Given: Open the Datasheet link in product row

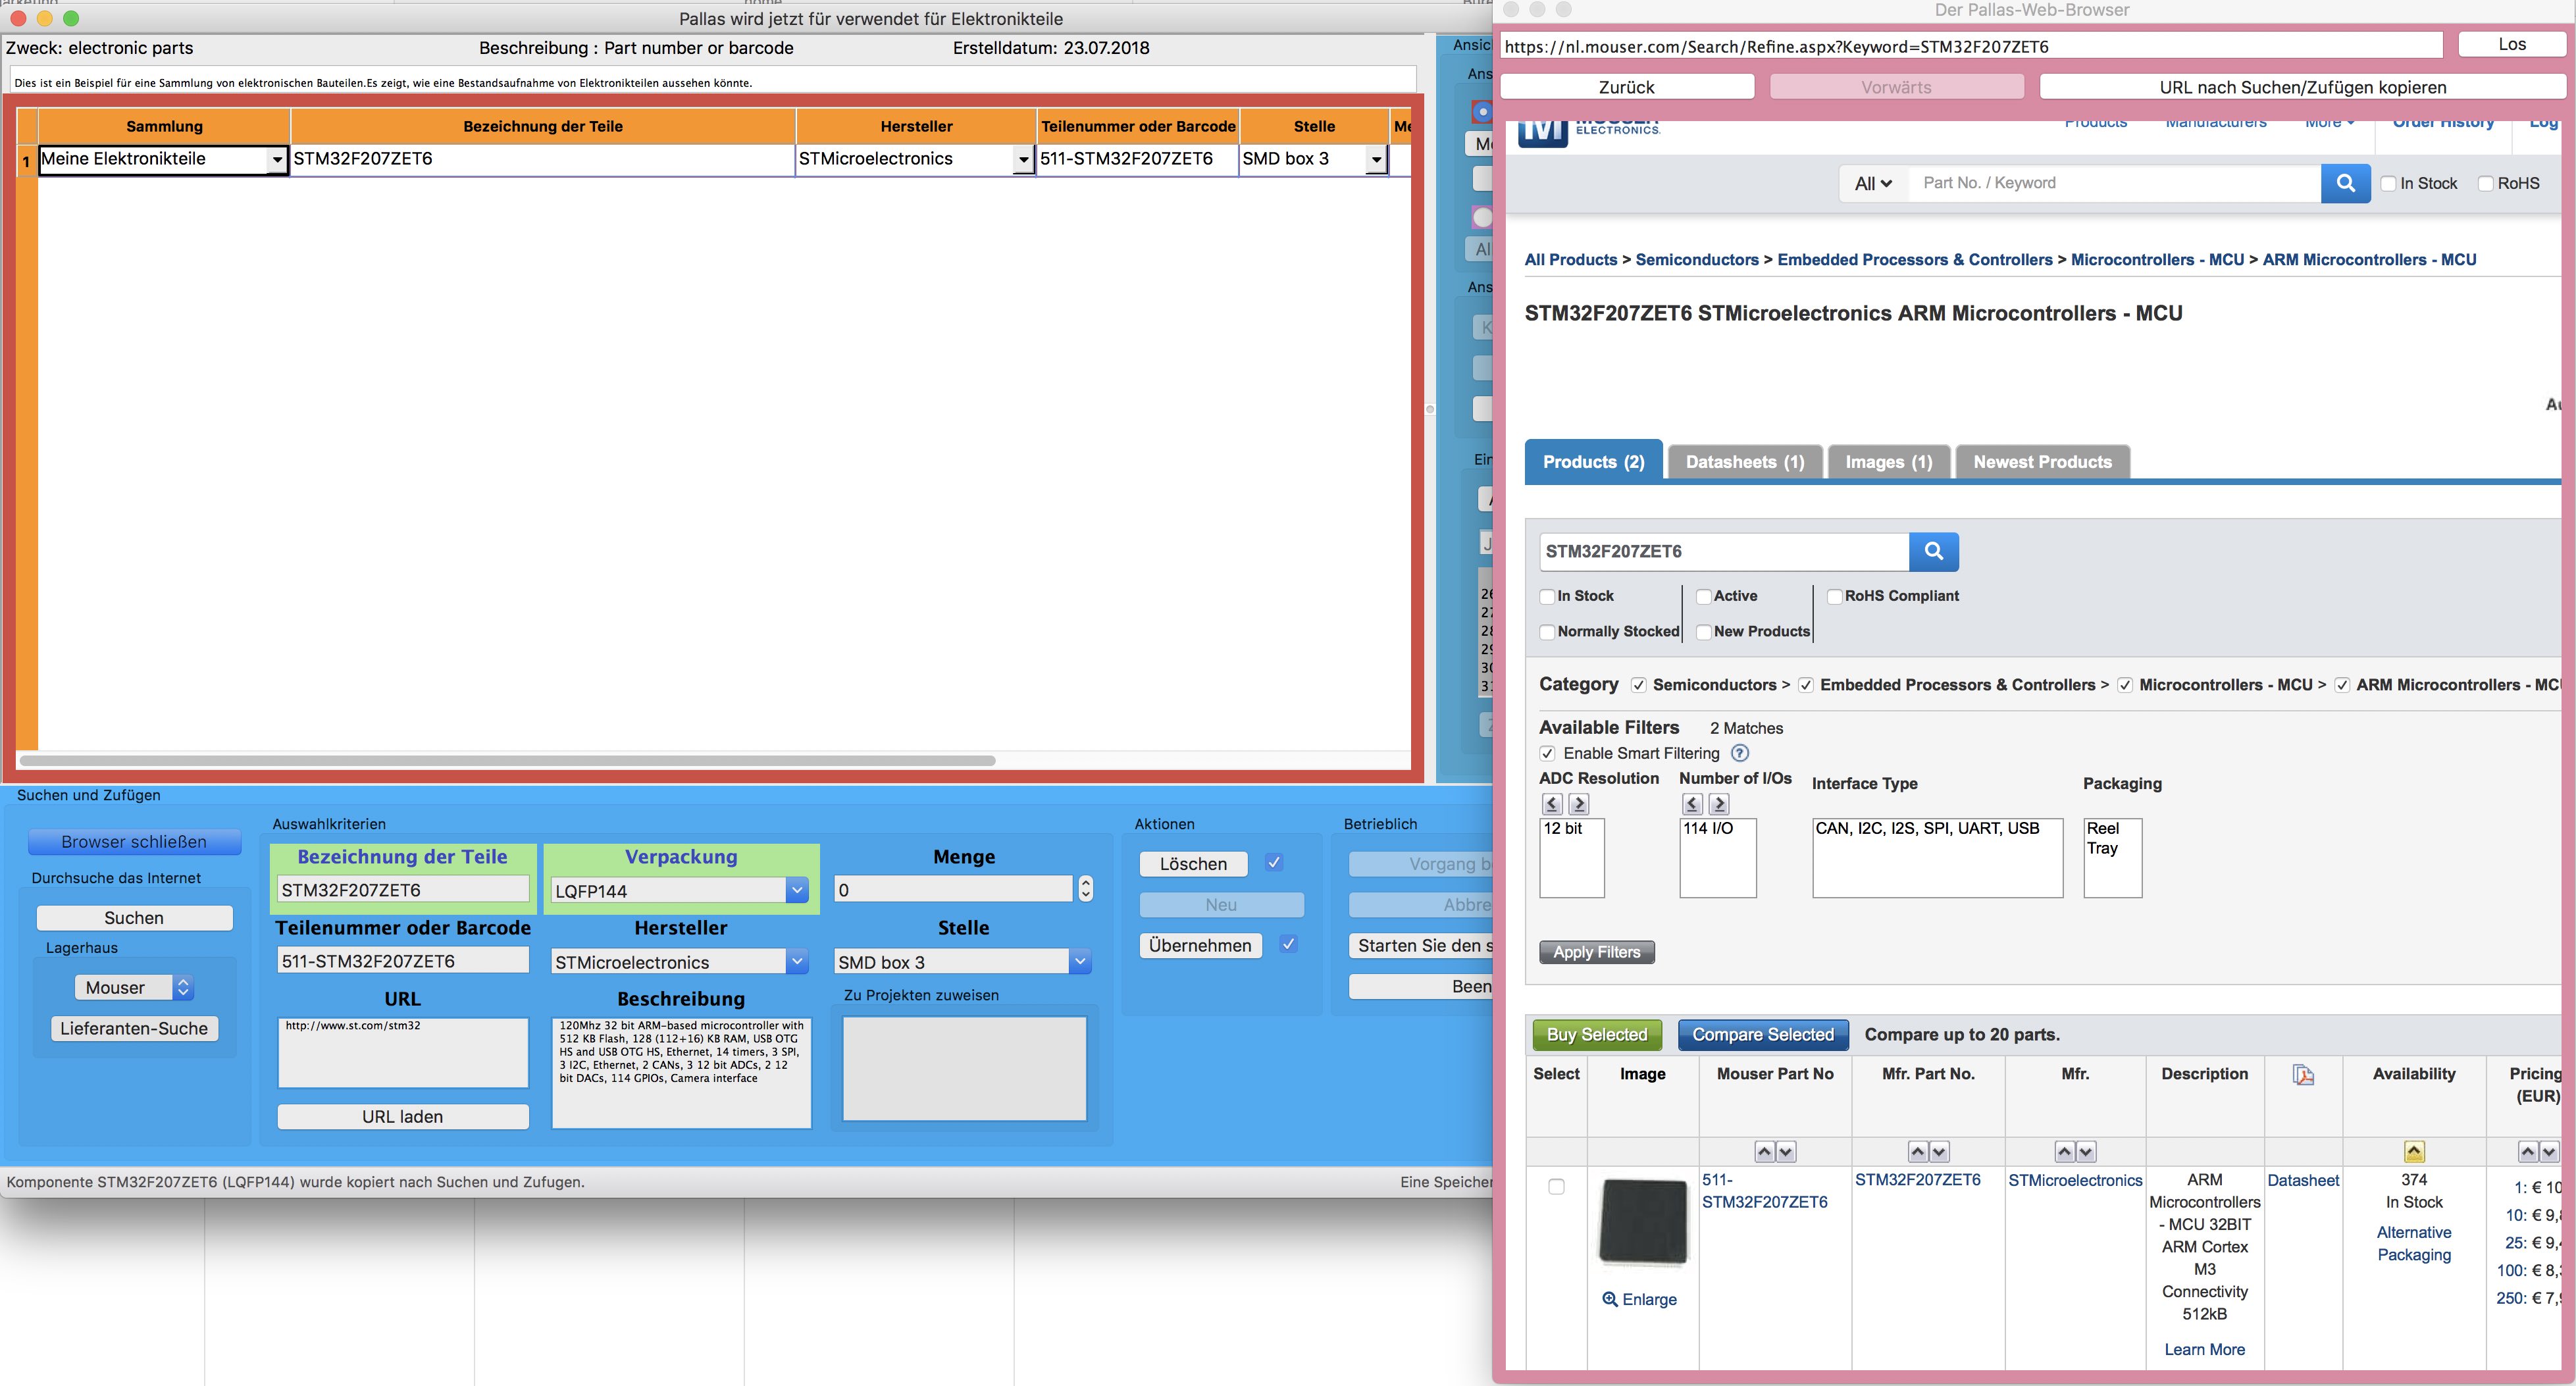Looking at the screenshot, I should [x=2303, y=1180].
